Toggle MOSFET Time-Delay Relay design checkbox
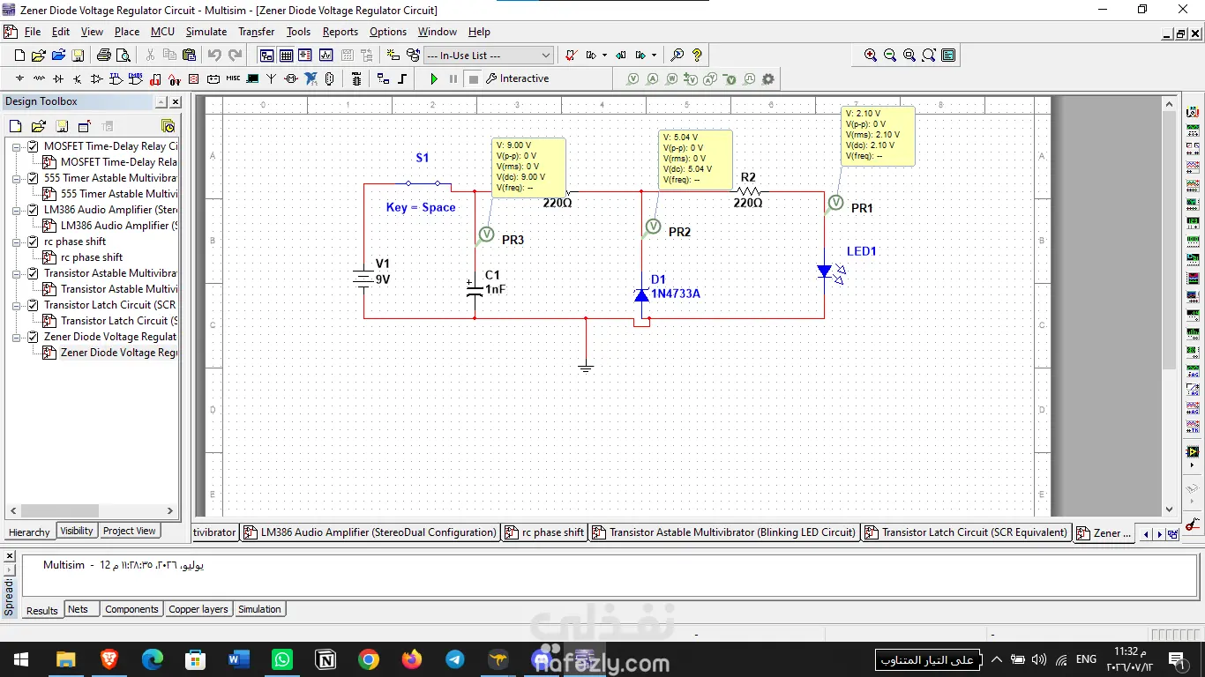The image size is (1205, 677). click(33, 146)
